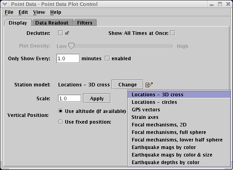
Task: Click the Plot Density slider handle
Action: pos(71,46)
